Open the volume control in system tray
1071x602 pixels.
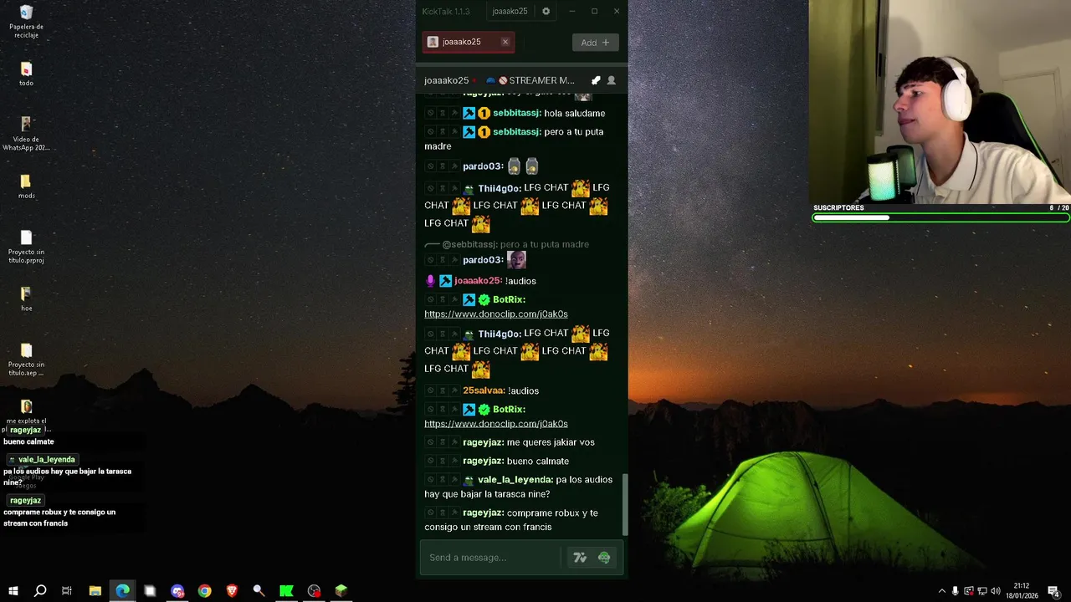996,591
